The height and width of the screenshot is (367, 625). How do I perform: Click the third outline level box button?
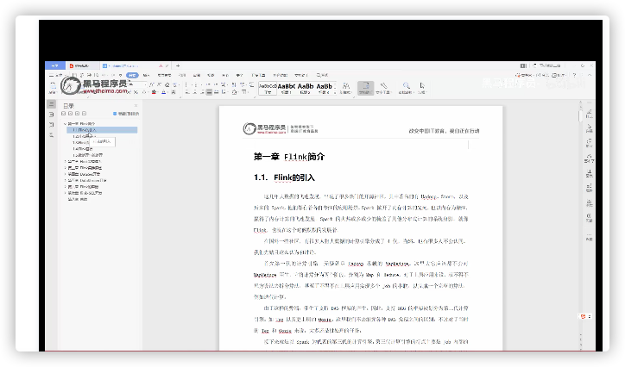click(78, 114)
